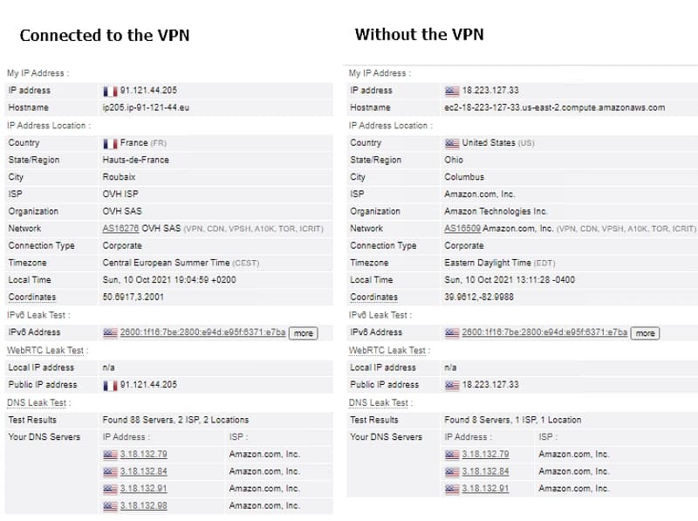Click the flag next to 3.18.132.98 DNS server
The image size is (698, 521).
click(x=110, y=506)
